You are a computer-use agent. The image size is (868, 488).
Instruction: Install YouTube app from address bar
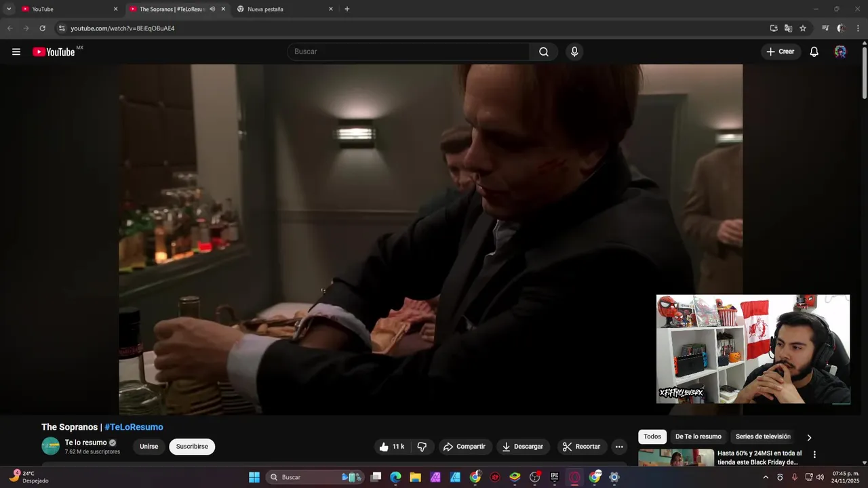click(774, 28)
